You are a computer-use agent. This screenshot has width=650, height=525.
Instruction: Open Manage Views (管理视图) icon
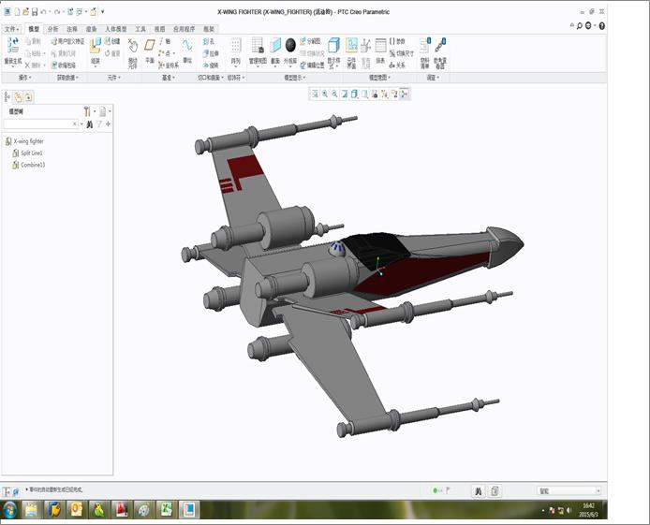tap(258, 45)
